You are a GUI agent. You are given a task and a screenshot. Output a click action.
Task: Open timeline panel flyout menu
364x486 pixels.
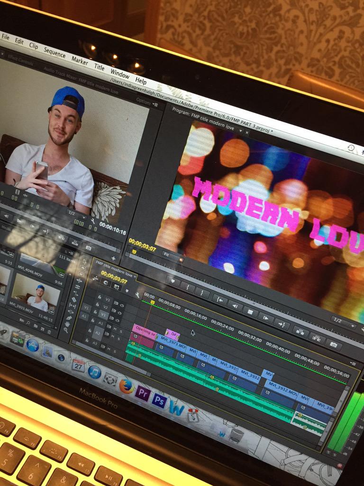(x=353, y=363)
